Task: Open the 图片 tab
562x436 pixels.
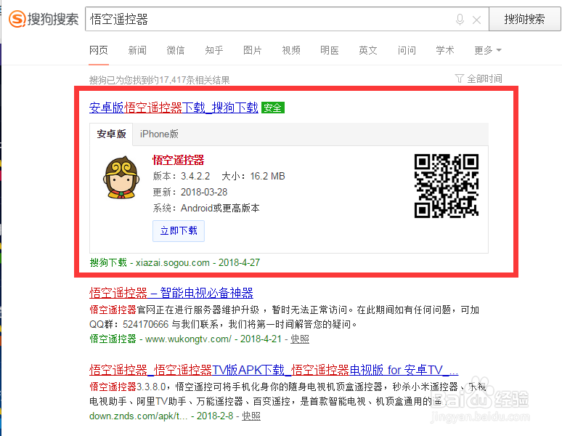Action: pos(253,50)
